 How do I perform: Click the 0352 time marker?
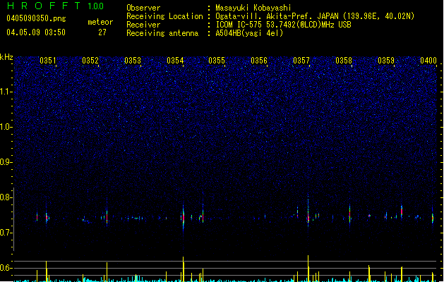(90, 60)
